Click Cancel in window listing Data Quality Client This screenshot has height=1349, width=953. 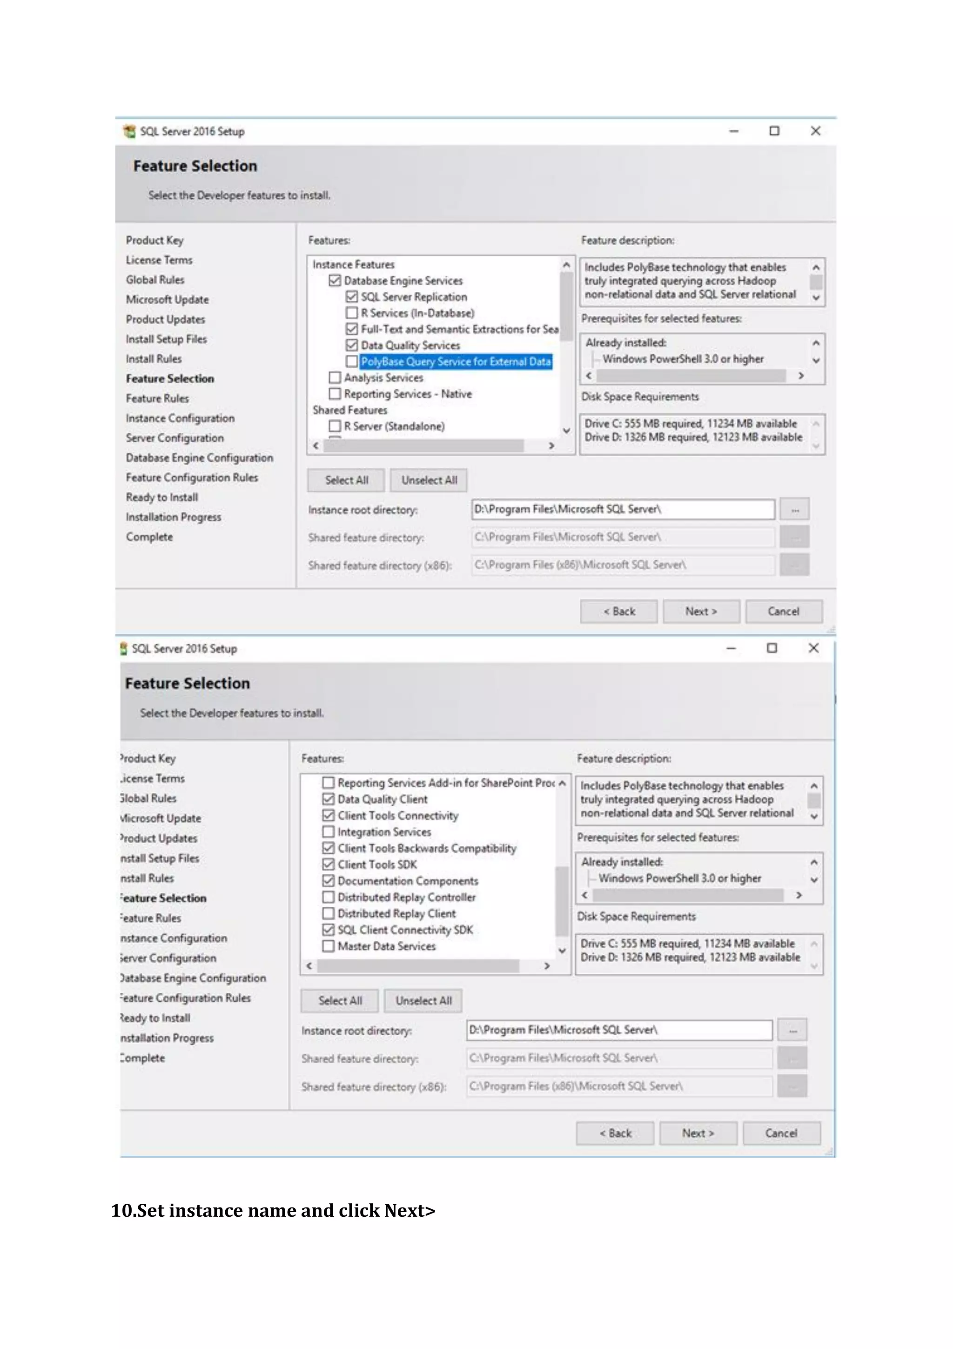pos(782,1133)
